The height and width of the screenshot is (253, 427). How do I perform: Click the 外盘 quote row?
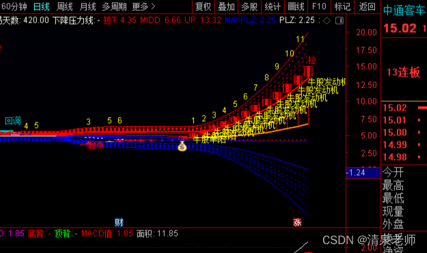(394, 224)
